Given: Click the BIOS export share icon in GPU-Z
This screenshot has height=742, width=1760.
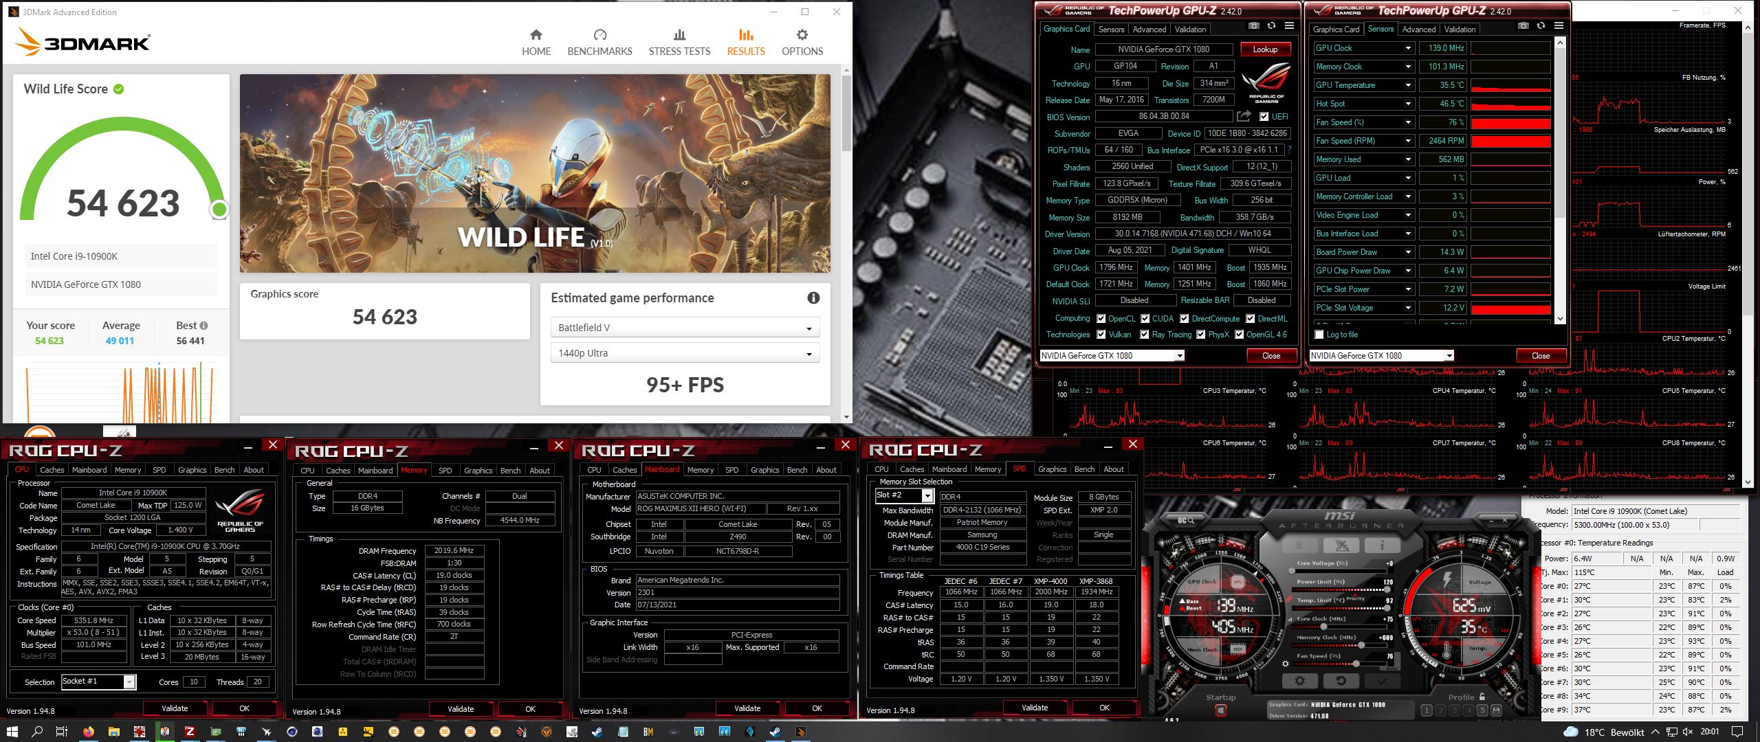Looking at the screenshot, I should (1244, 116).
